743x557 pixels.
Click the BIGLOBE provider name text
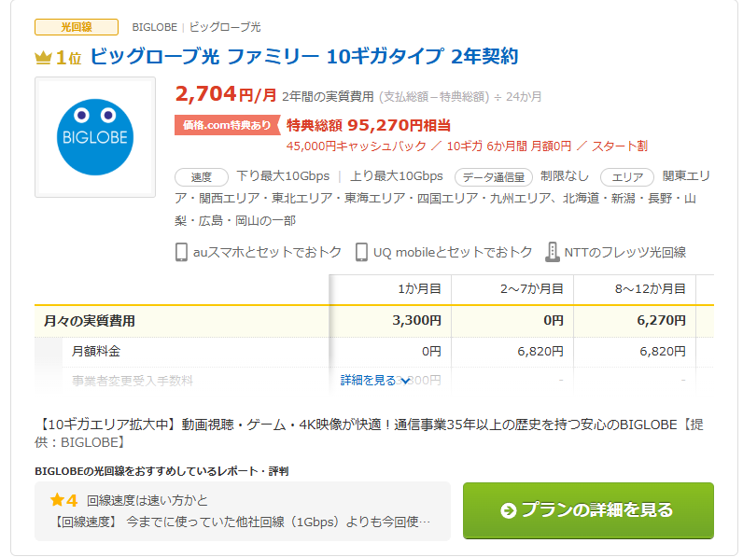[x=154, y=27]
